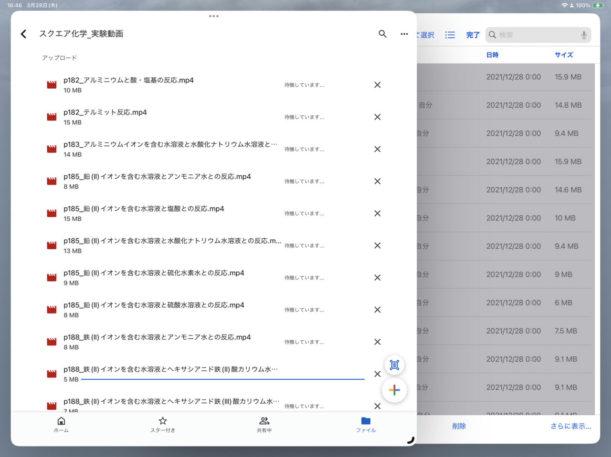Tap the battery indicator in status bar
The image size is (611, 457).
[599, 5]
